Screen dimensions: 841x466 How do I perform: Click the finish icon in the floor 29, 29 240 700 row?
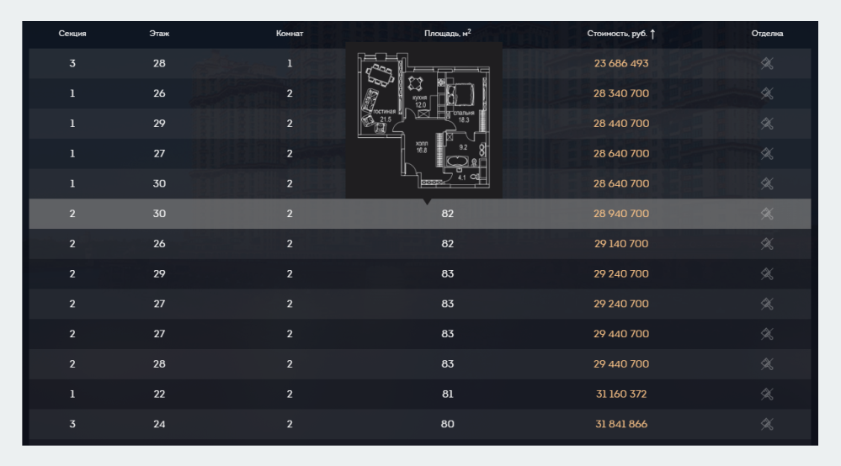[767, 273]
